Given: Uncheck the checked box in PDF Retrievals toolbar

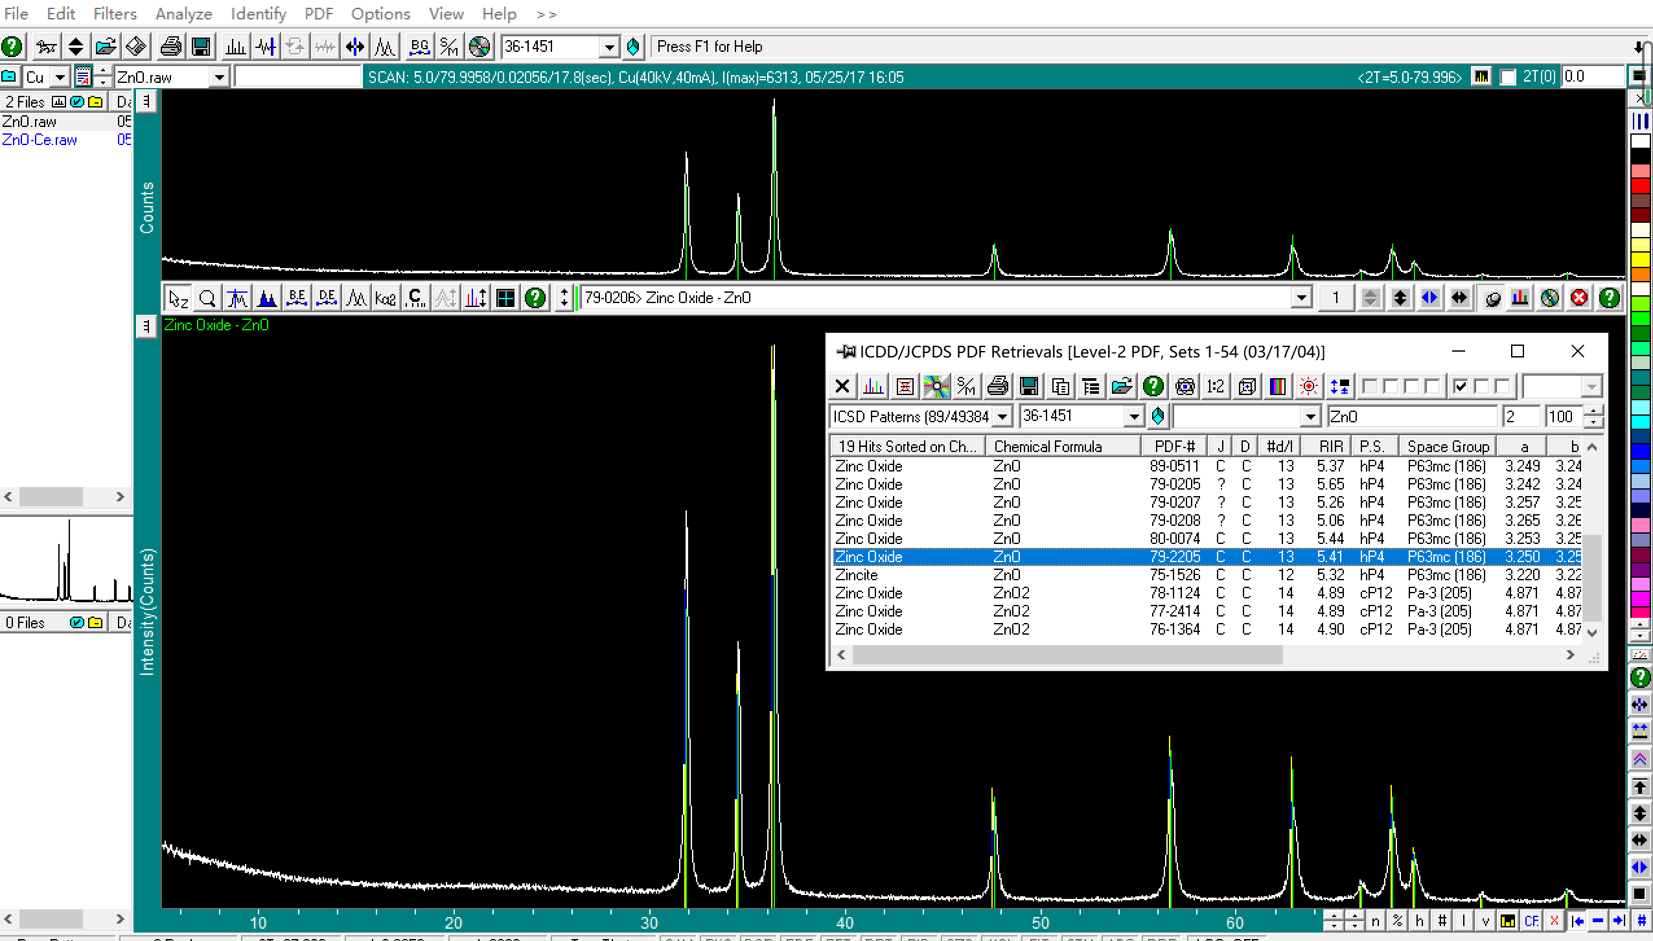Looking at the screenshot, I should (1461, 387).
